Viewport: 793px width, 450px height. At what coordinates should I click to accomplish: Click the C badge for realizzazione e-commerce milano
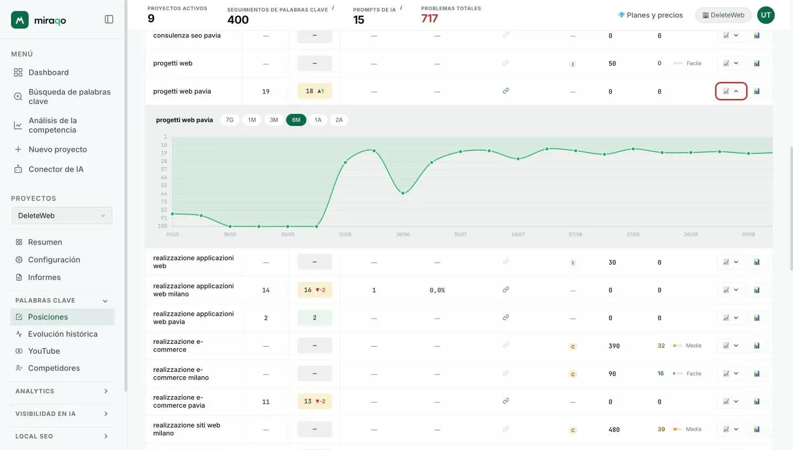573,374
